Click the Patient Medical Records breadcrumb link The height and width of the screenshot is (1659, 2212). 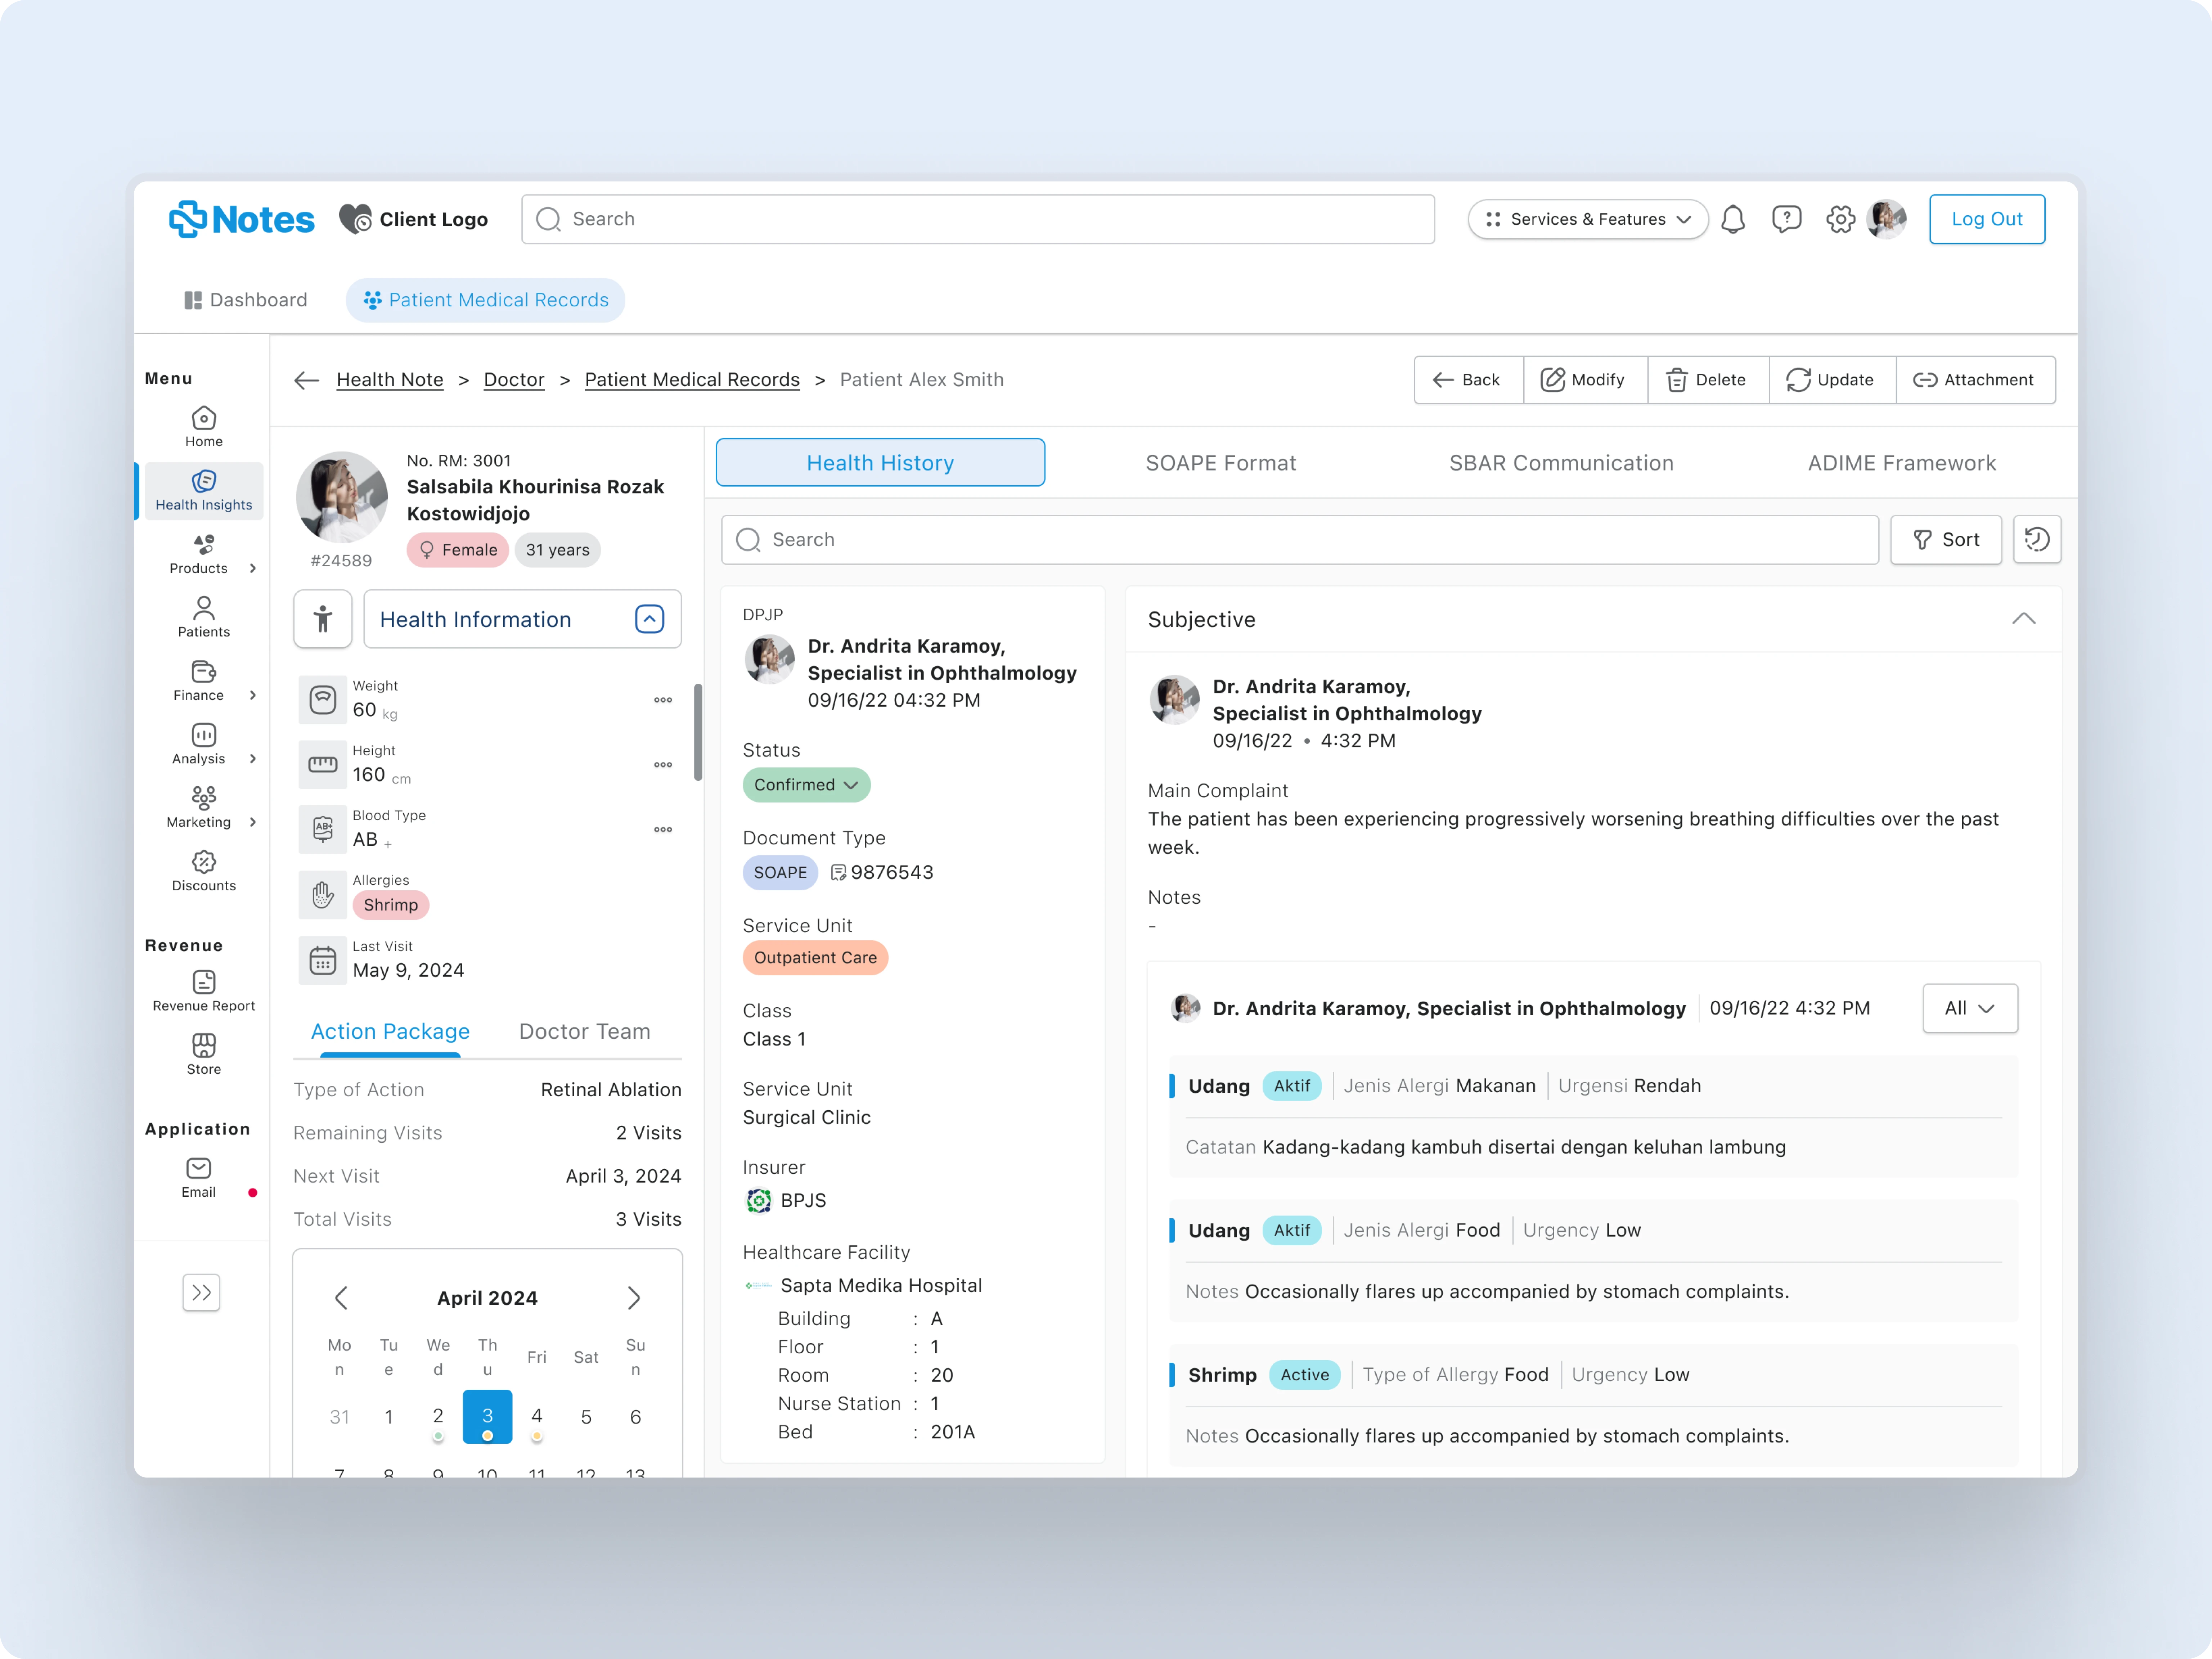(692, 380)
